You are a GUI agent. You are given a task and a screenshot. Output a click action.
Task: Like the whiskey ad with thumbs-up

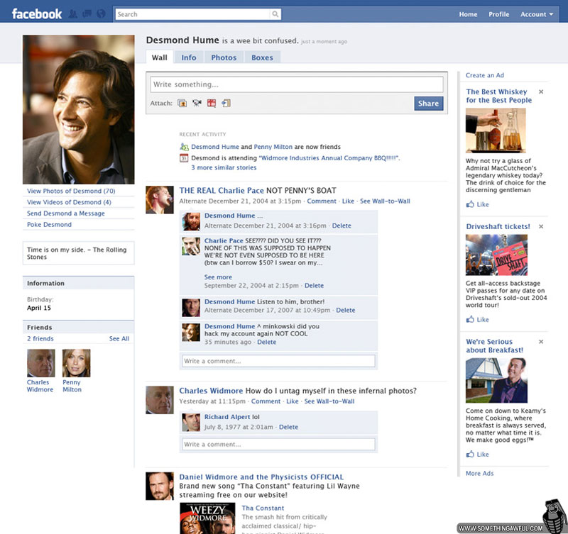click(470, 204)
